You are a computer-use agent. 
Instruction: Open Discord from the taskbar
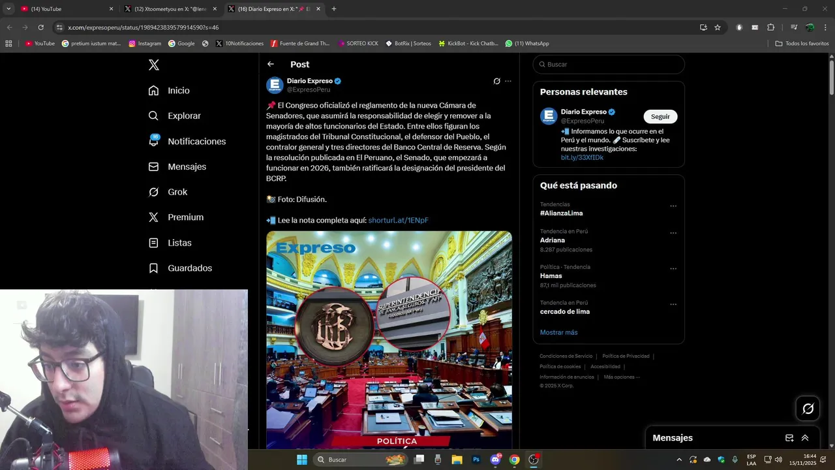(495, 460)
